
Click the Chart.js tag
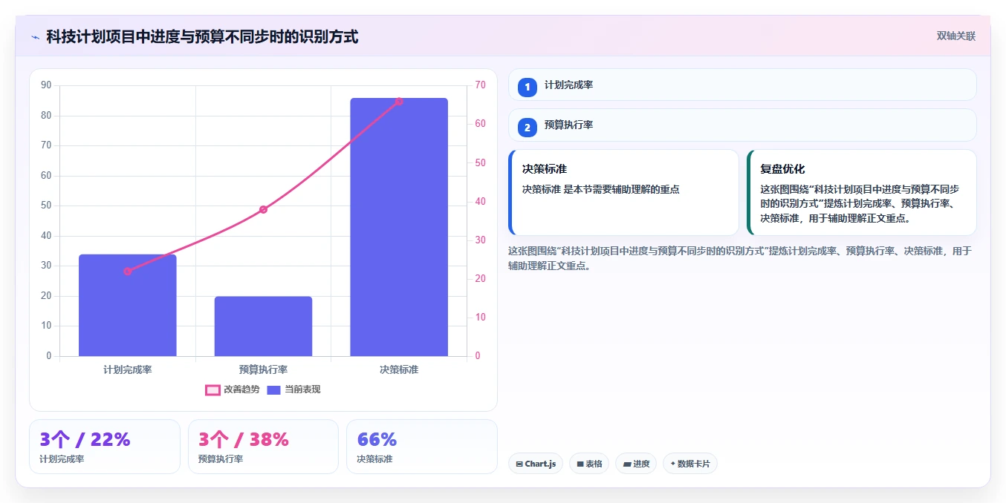(536, 464)
